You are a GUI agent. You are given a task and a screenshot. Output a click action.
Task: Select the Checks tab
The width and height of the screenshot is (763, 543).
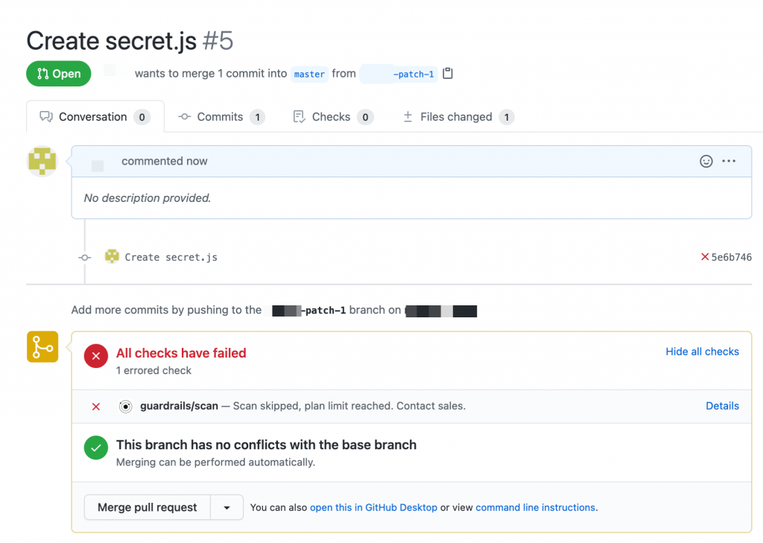click(332, 116)
